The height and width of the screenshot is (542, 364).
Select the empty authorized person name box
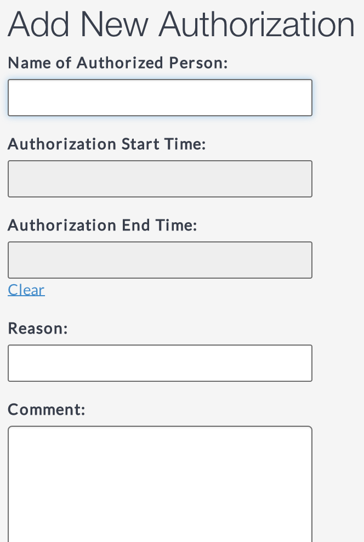click(x=160, y=98)
